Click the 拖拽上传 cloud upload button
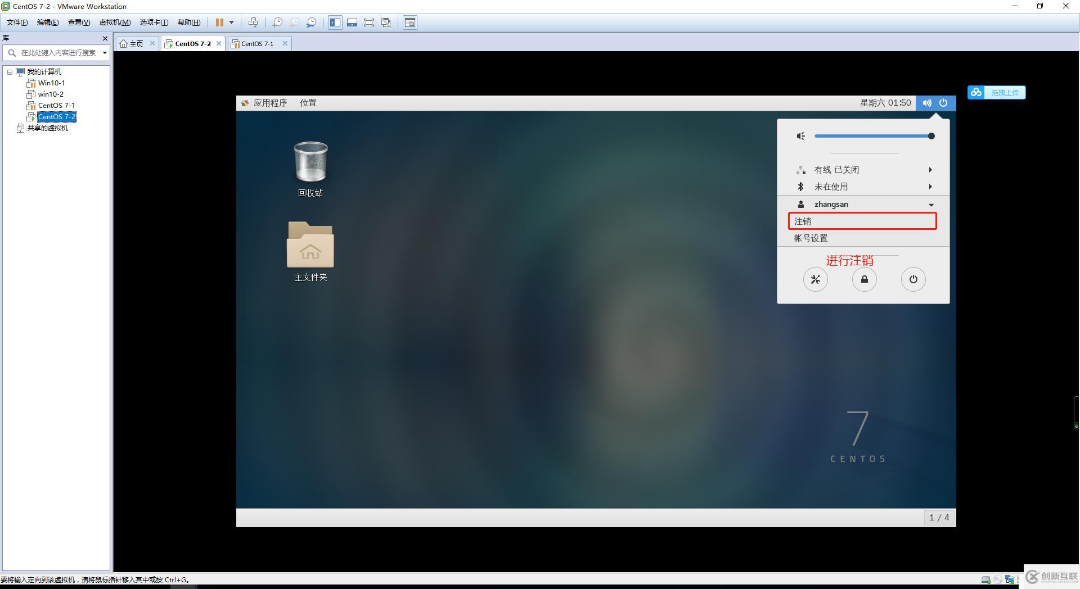1080x589 pixels. pos(996,92)
